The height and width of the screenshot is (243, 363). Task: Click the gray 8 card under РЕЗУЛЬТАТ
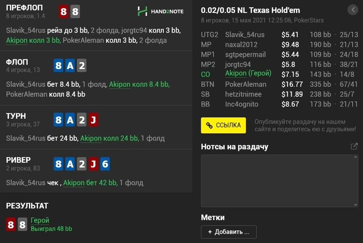[22, 224]
